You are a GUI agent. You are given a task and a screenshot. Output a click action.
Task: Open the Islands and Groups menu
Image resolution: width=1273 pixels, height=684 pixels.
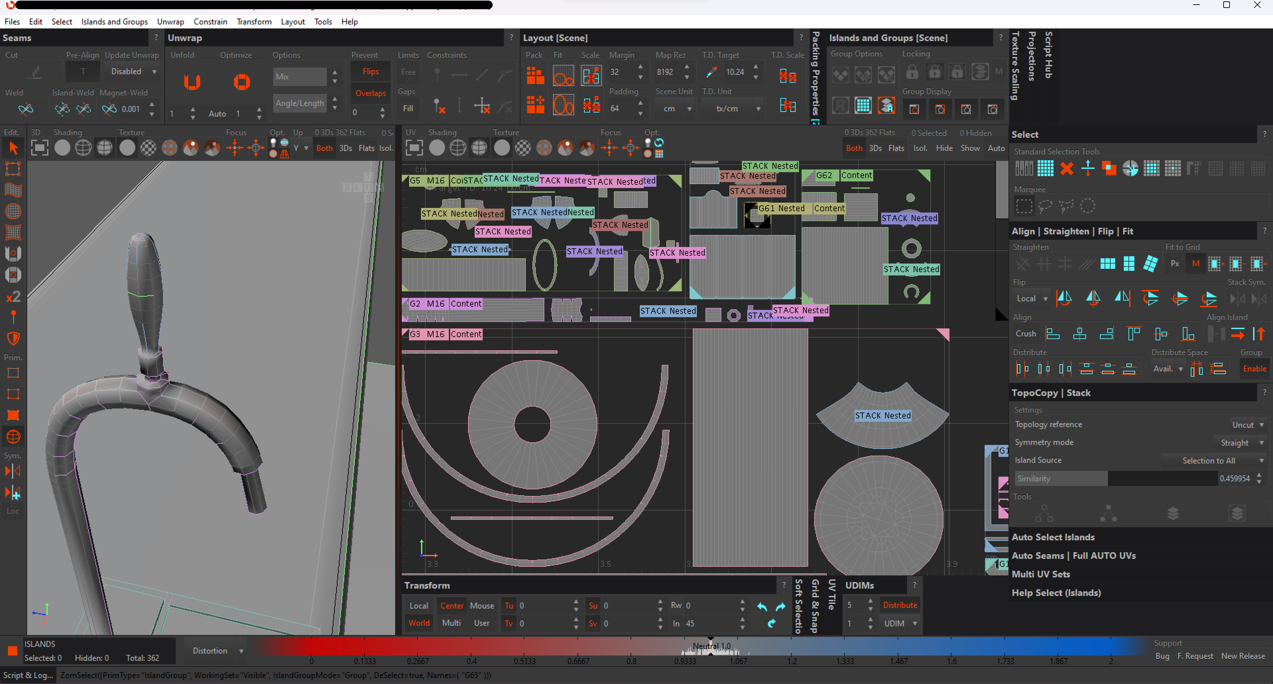point(114,22)
